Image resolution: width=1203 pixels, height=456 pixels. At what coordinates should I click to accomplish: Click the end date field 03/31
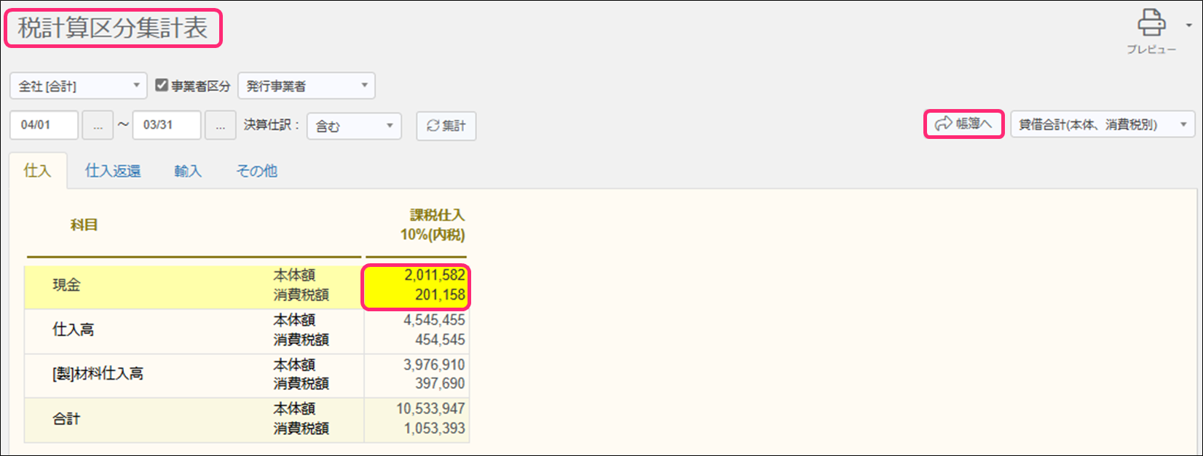coord(166,125)
